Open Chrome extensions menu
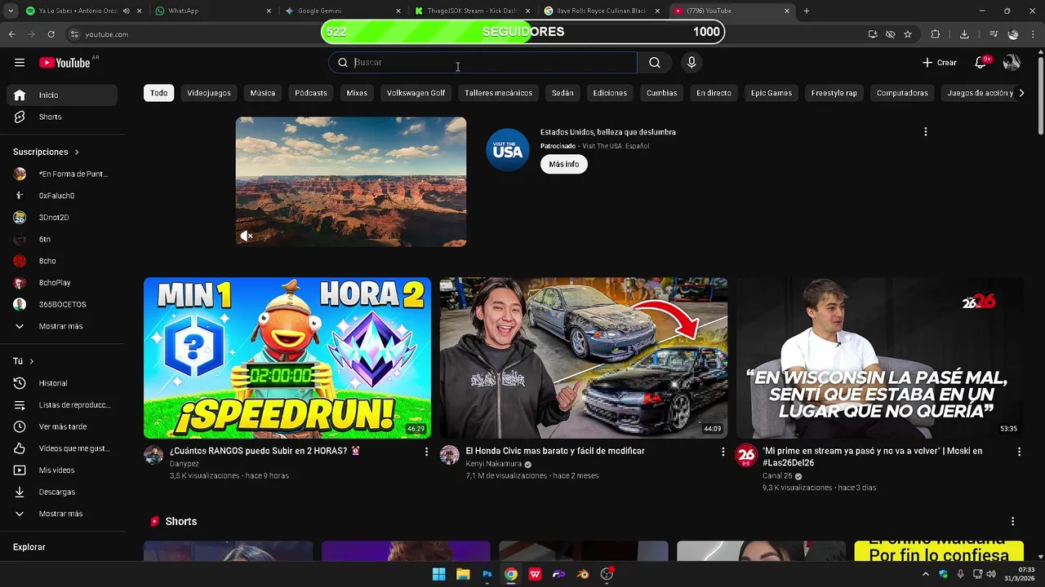 [936, 34]
